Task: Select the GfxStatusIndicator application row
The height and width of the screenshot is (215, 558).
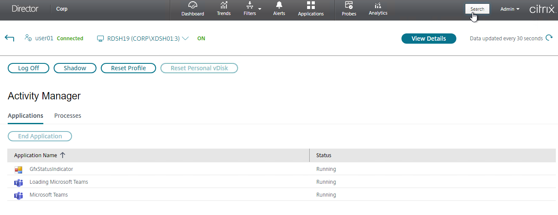Action: [x=51, y=169]
